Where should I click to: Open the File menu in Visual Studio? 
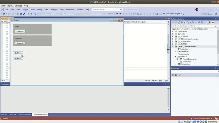(7, 10)
